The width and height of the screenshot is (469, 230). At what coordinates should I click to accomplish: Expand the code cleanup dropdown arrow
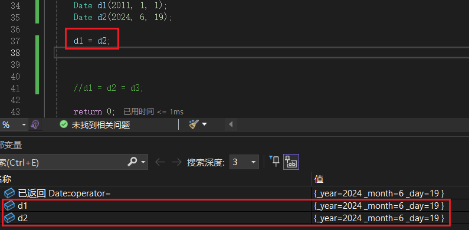coord(205,124)
